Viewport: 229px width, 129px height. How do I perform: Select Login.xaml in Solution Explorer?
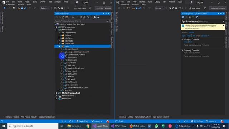tap(72, 63)
